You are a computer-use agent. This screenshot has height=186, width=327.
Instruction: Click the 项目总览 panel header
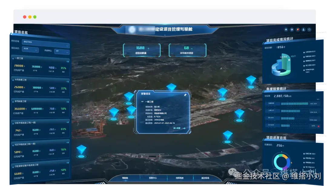[x=21, y=32]
